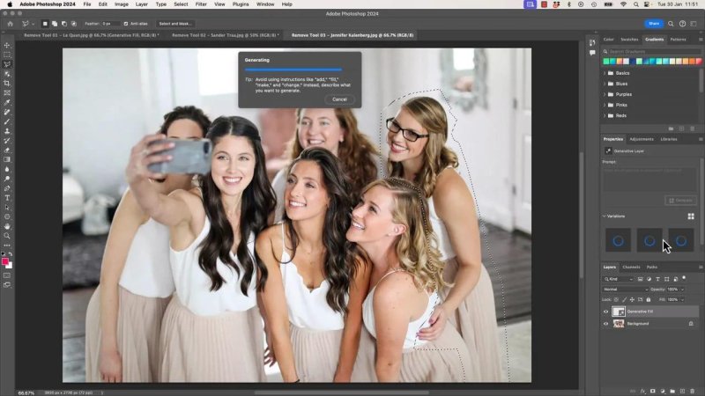
Task: Open the Filter menu
Action: (201, 4)
